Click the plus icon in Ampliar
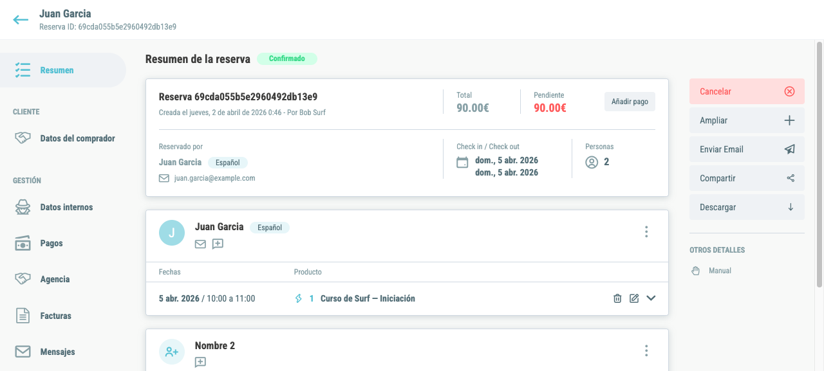 click(x=790, y=120)
